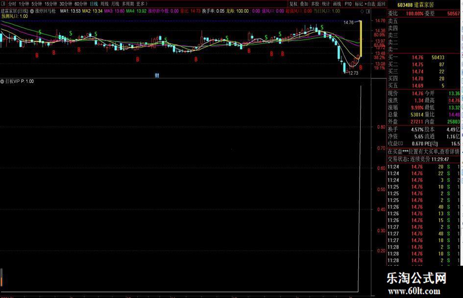Toggle the 打板VIP indicator circle icon
Image resolution: width=463 pixels, height=298 pixels.
tap(2, 81)
